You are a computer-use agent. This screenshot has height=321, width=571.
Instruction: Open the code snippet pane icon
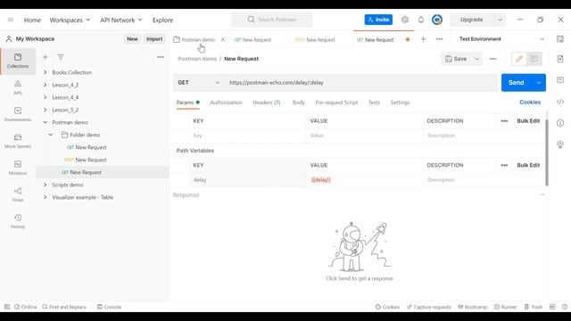pyautogui.click(x=560, y=102)
